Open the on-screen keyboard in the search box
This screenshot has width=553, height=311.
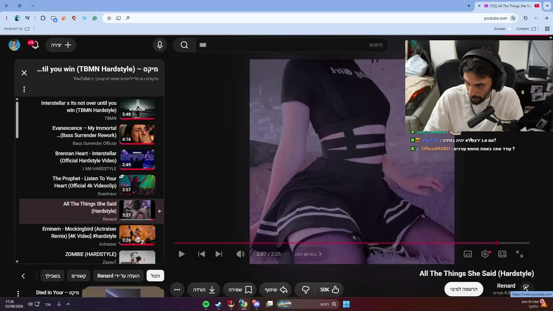click(x=203, y=45)
